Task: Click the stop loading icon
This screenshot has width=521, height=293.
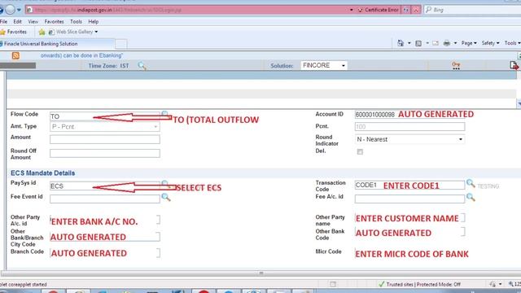Action: pyautogui.click(x=416, y=10)
